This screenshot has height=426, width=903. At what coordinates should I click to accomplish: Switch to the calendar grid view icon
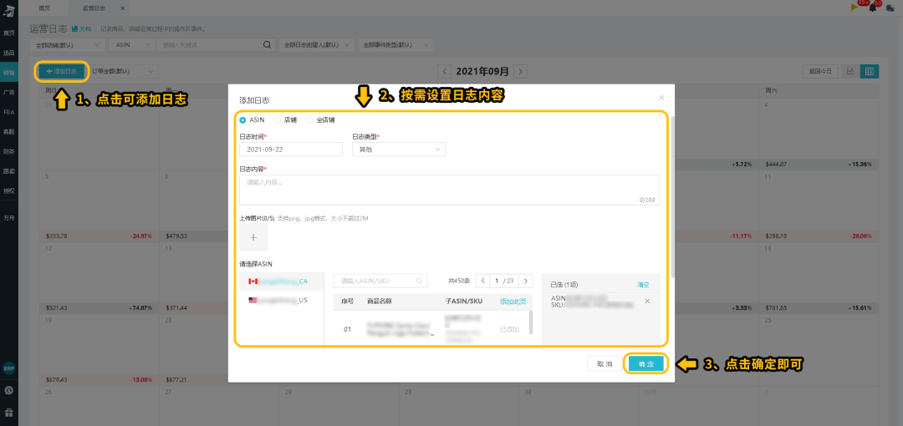point(870,72)
